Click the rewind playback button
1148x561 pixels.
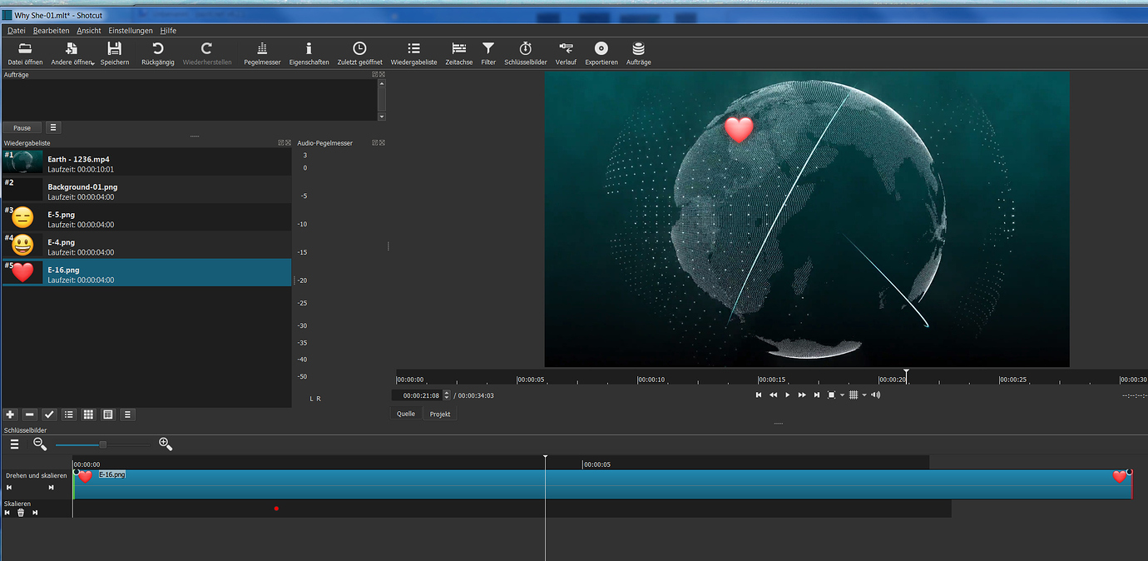[x=774, y=395]
